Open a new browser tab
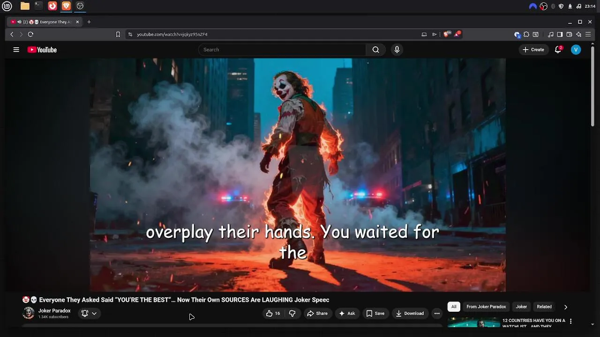Viewport: 600px width, 337px height. click(x=89, y=22)
